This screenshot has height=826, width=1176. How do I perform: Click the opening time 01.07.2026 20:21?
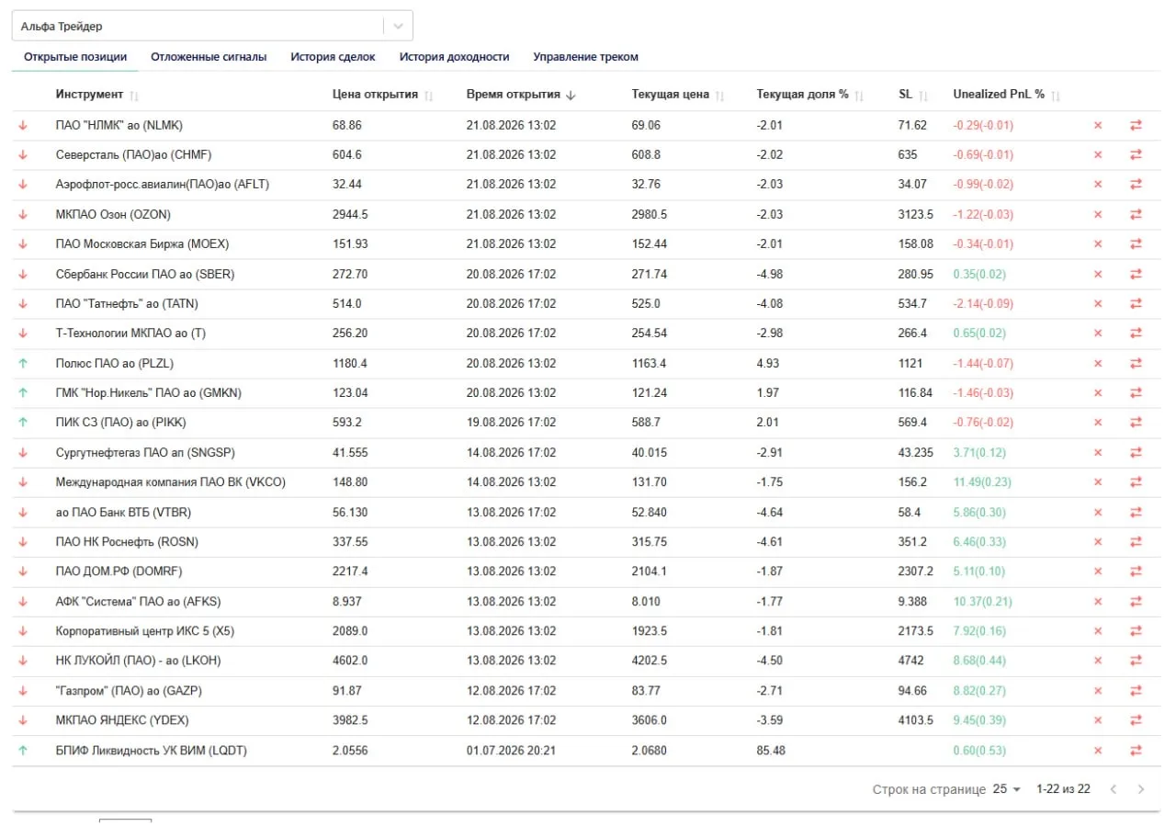[511, 751]
